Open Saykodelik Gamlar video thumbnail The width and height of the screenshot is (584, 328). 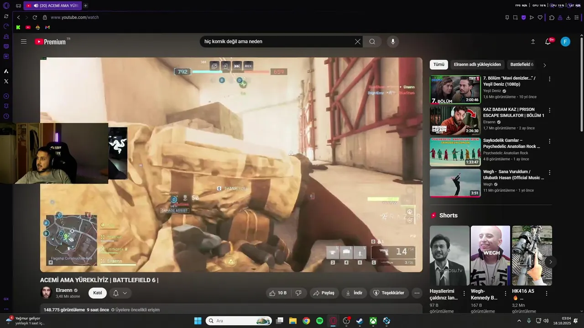[x=455, y=152]
